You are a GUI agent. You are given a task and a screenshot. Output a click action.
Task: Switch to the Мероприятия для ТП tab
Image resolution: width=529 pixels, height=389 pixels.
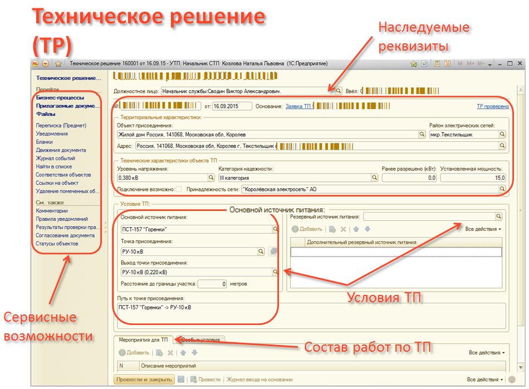(144, 339)
